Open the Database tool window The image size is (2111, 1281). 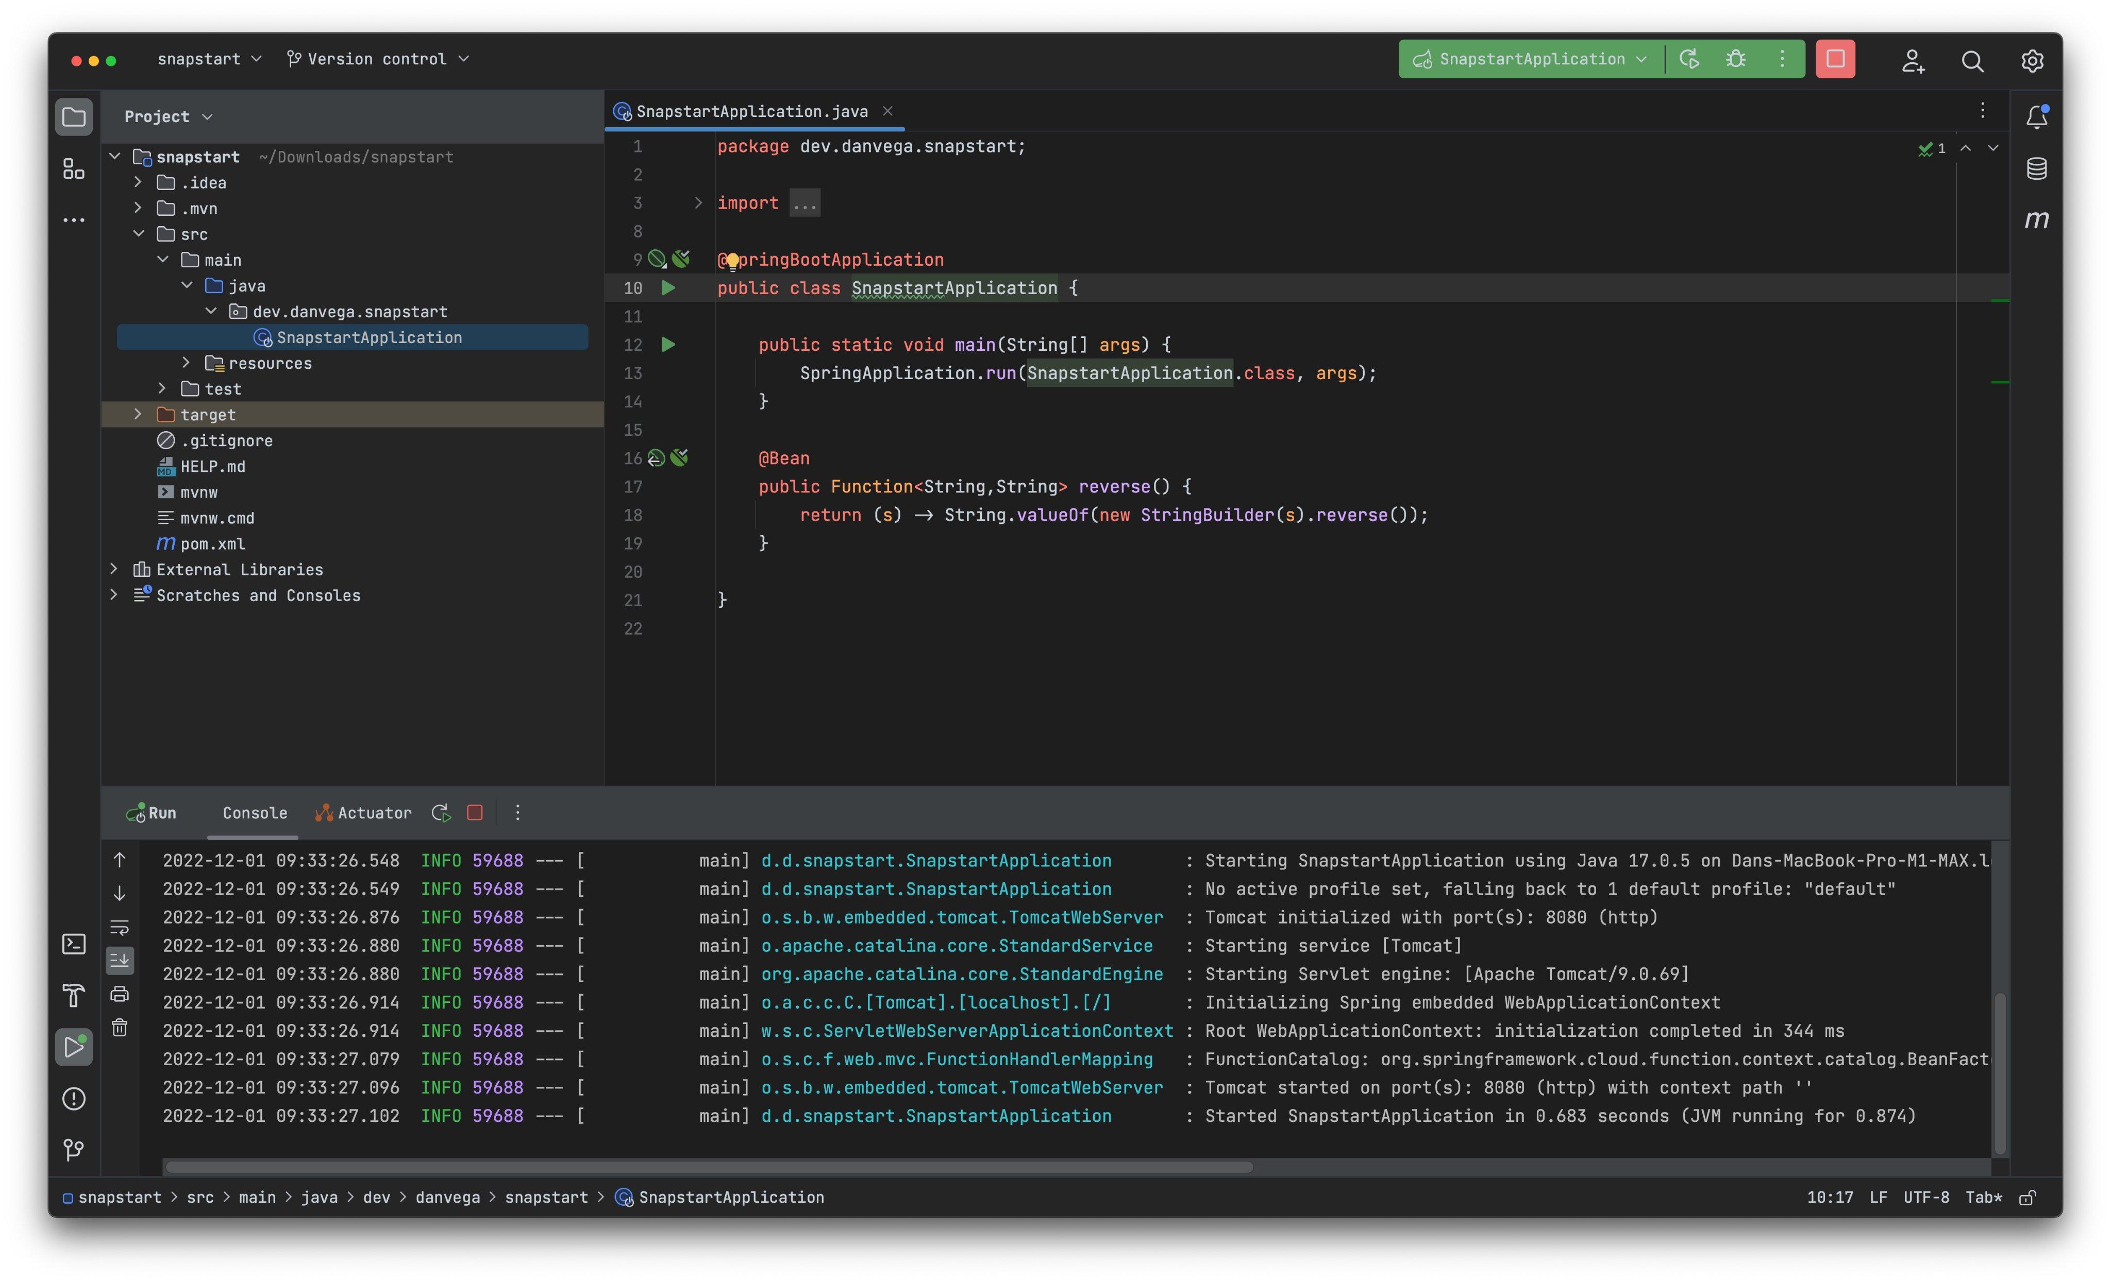[x=2037, y=168]
